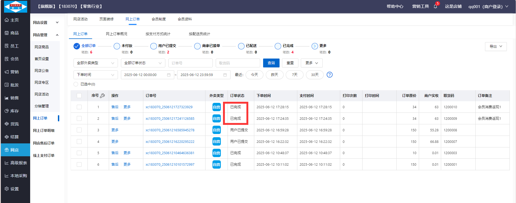516x203 pixels.
Task: Open calendar icon for the start date
Action: point(169,75)
